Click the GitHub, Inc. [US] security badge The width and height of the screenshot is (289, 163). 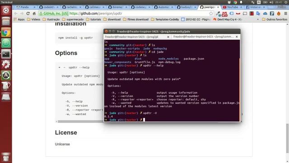54,14
